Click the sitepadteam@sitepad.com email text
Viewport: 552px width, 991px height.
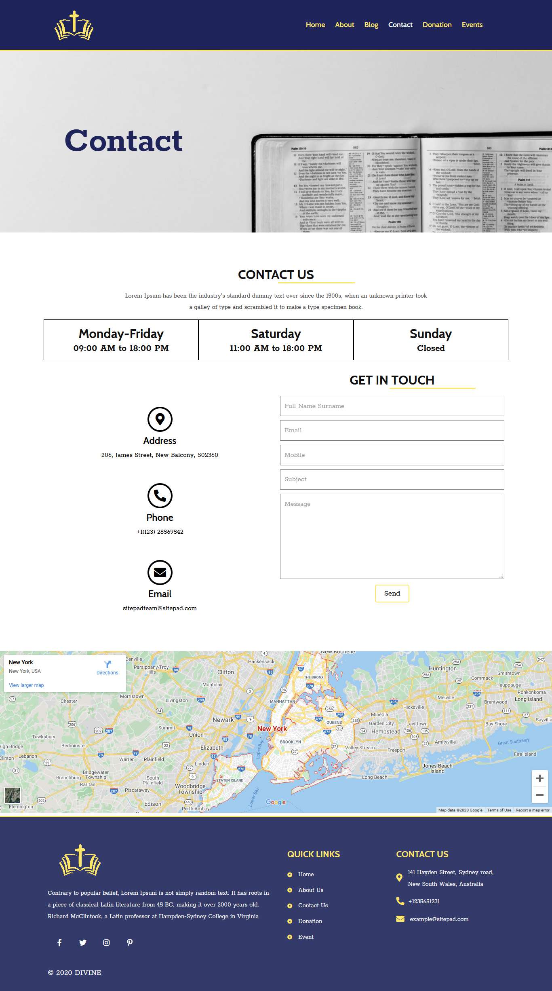[x=160, y=608]
